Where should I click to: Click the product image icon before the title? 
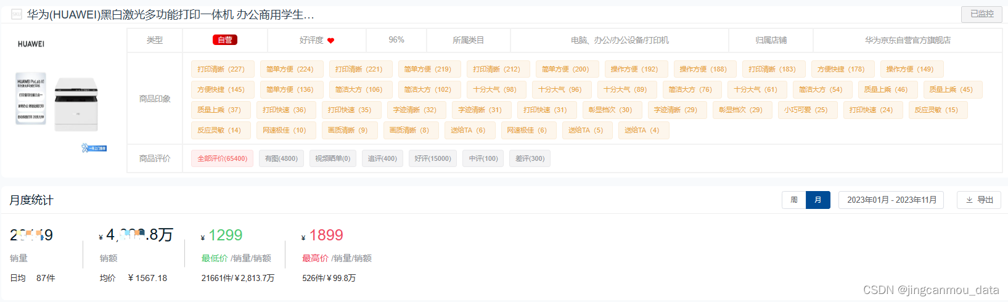pos(17,14)
